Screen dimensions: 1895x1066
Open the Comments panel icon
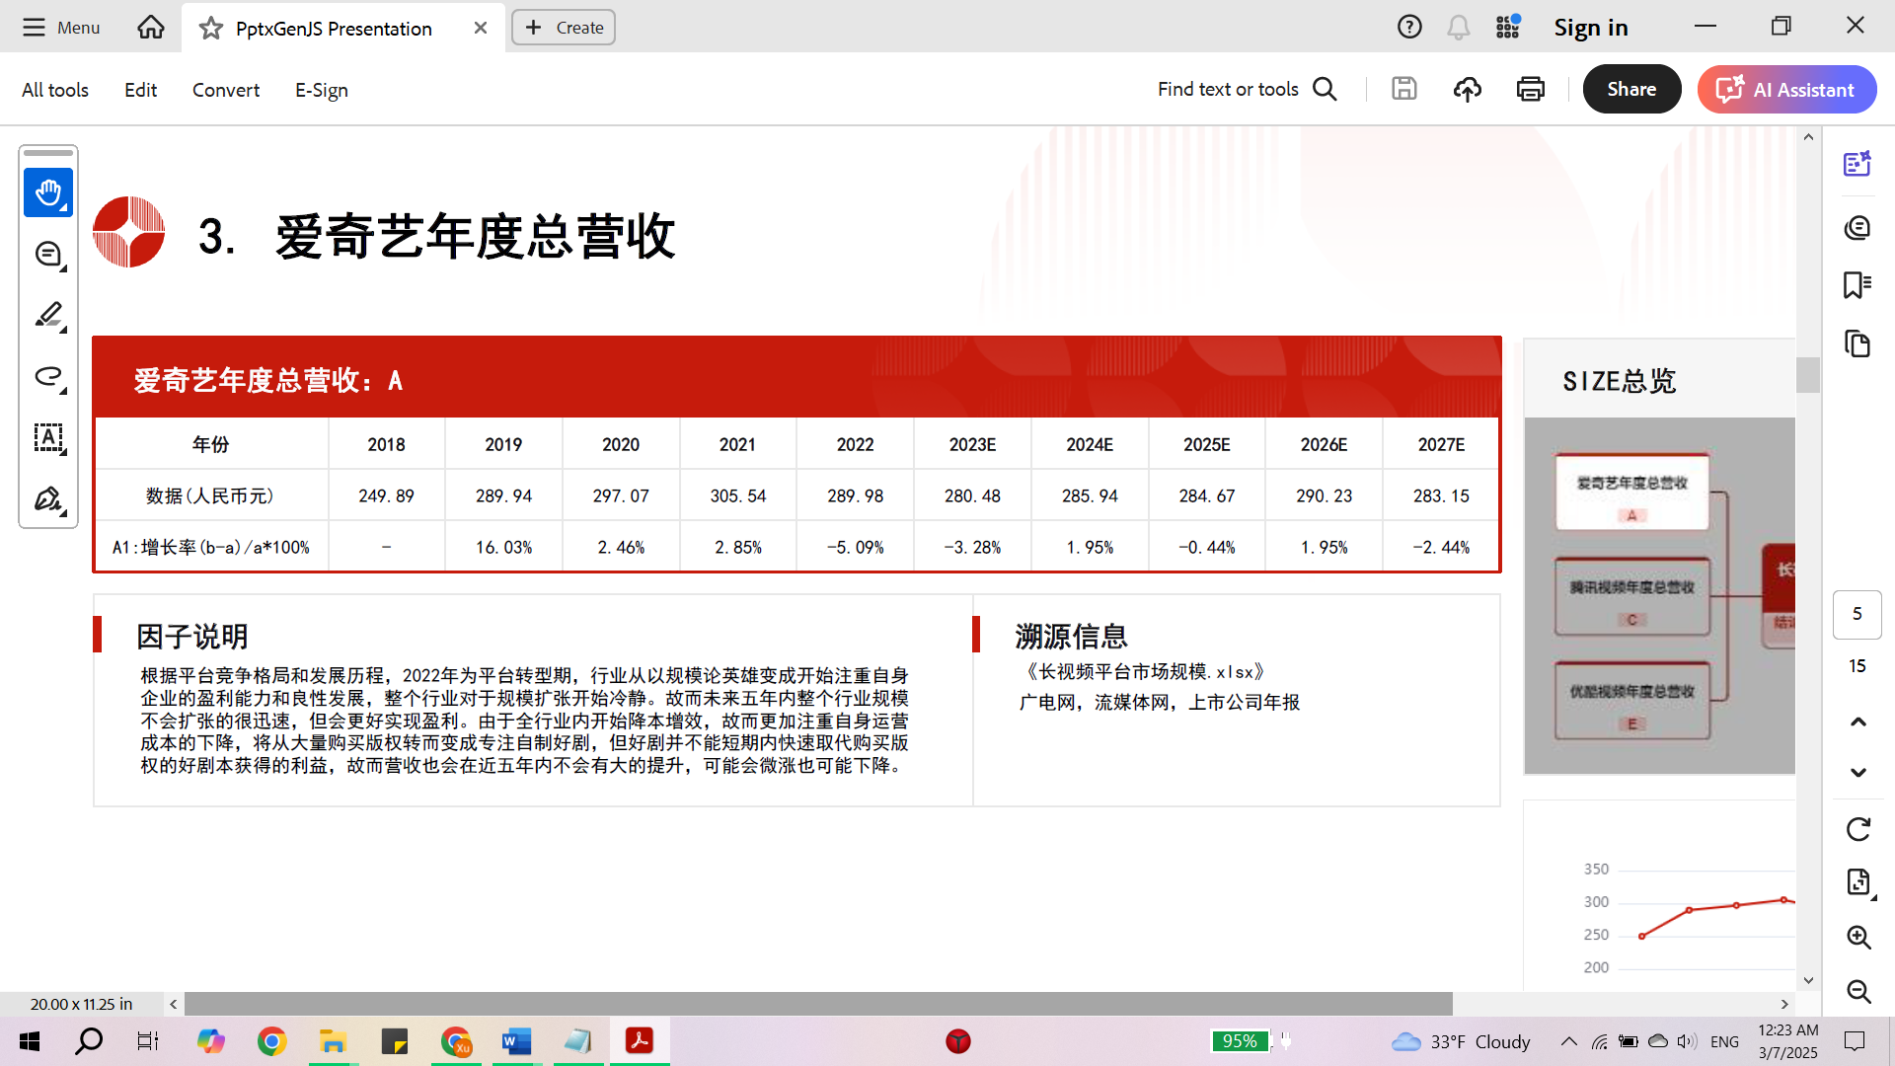coord(1857,228)
